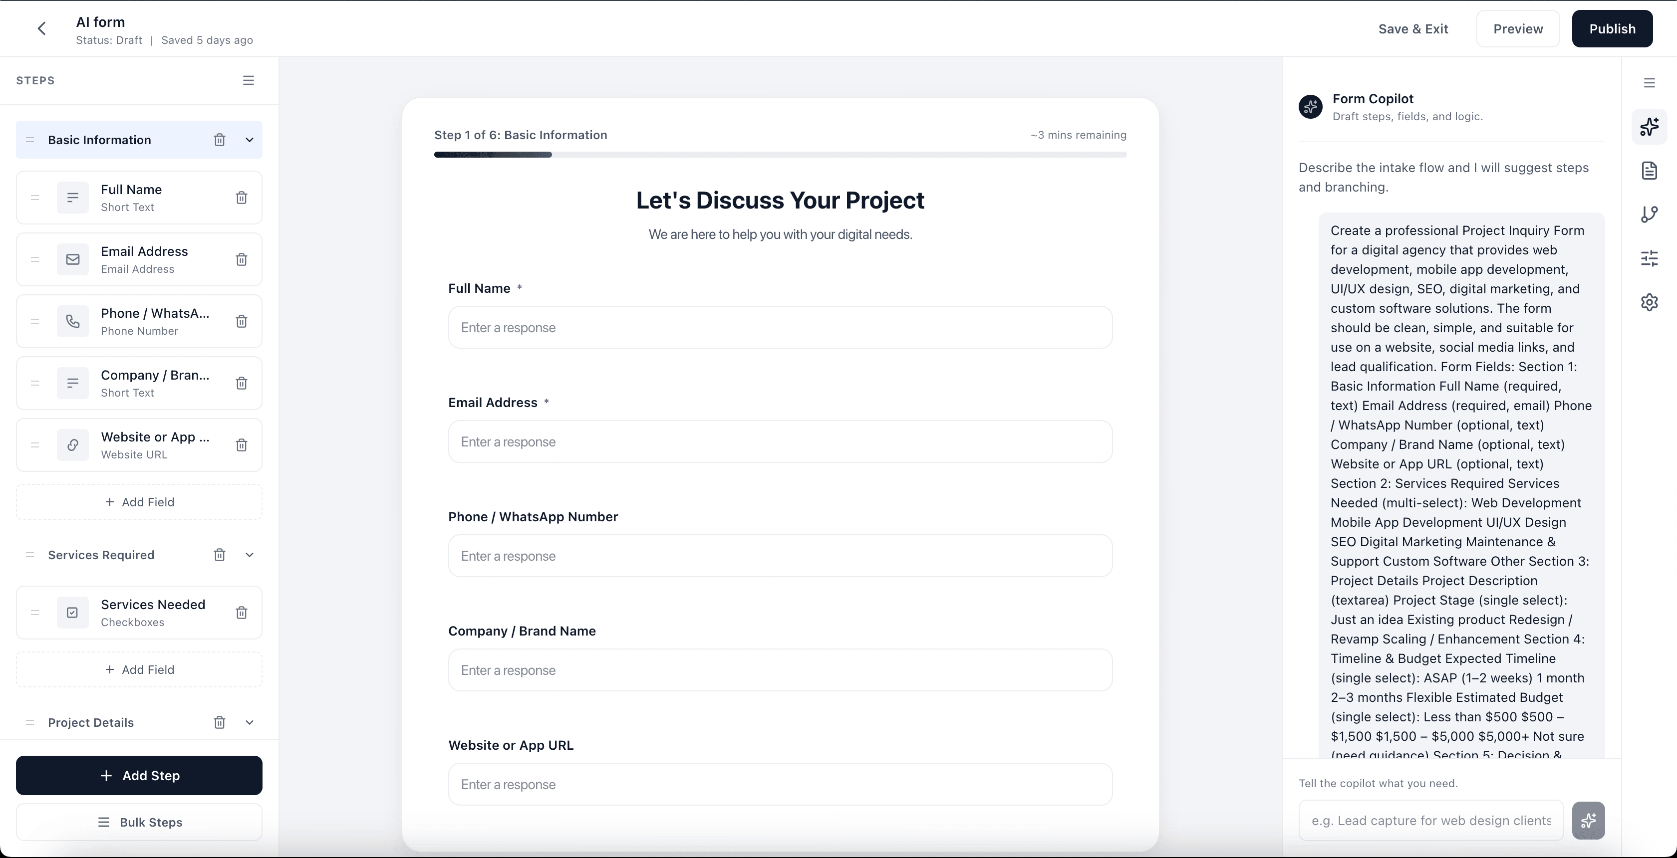Viewport: 1677px width, 858px height.
Task: Expand the Services Required step
Action: (x=251, y=555)
